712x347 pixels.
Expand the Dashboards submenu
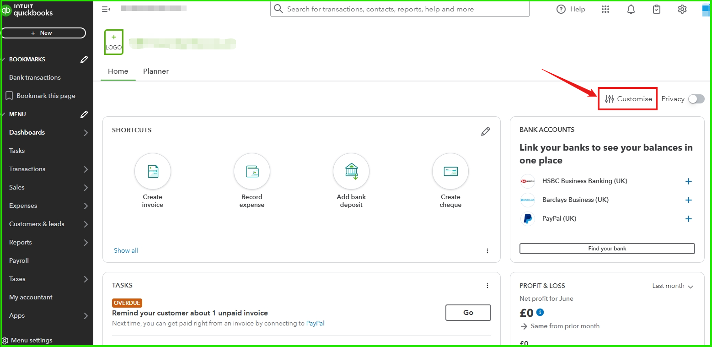86,133
